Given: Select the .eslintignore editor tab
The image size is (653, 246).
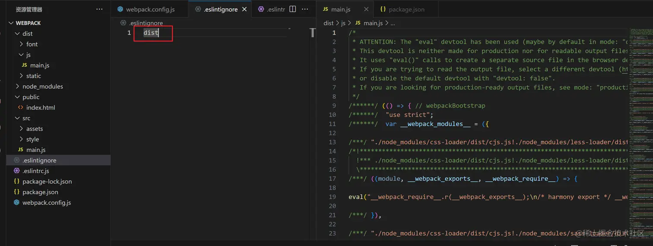Looking at the screenshot, I should (220, 9).
